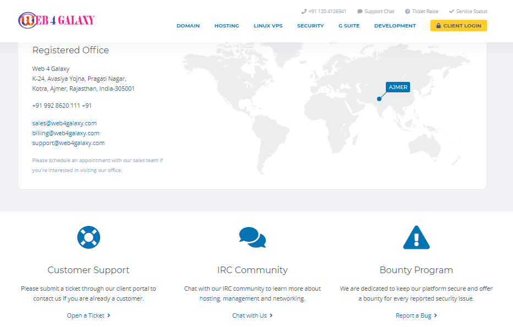This screenshot has width=513, height=327.
Task: Click the Service Status checkmark icon
Action: (x=451, y=12)
